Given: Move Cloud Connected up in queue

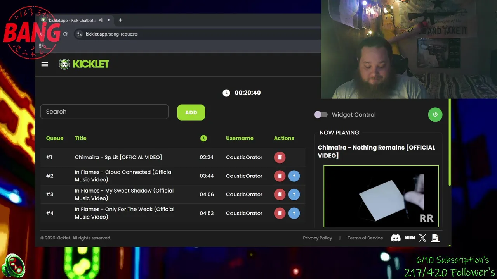Looking at the screenshot, I should click(294, 176).
